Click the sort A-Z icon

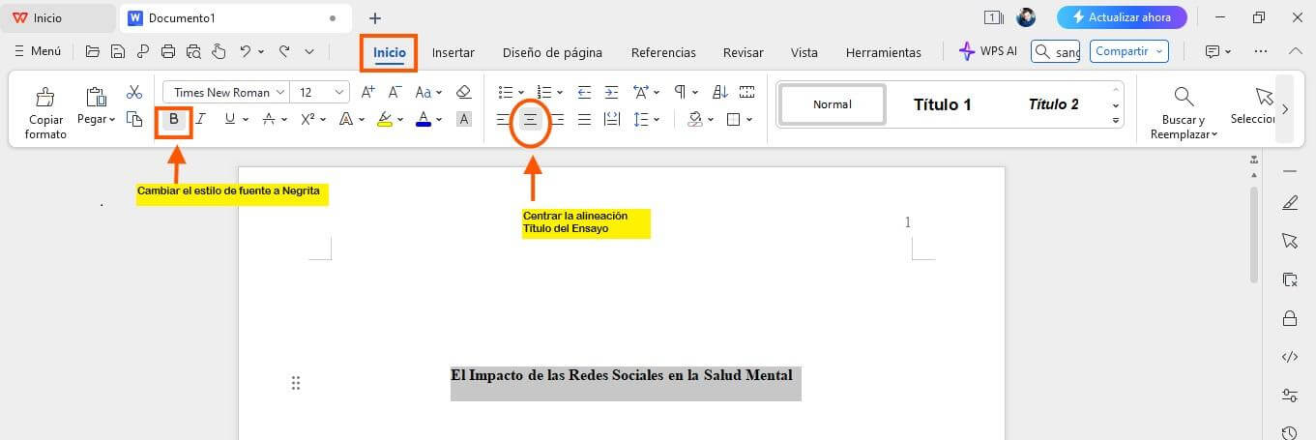click(x=720, y=92)
